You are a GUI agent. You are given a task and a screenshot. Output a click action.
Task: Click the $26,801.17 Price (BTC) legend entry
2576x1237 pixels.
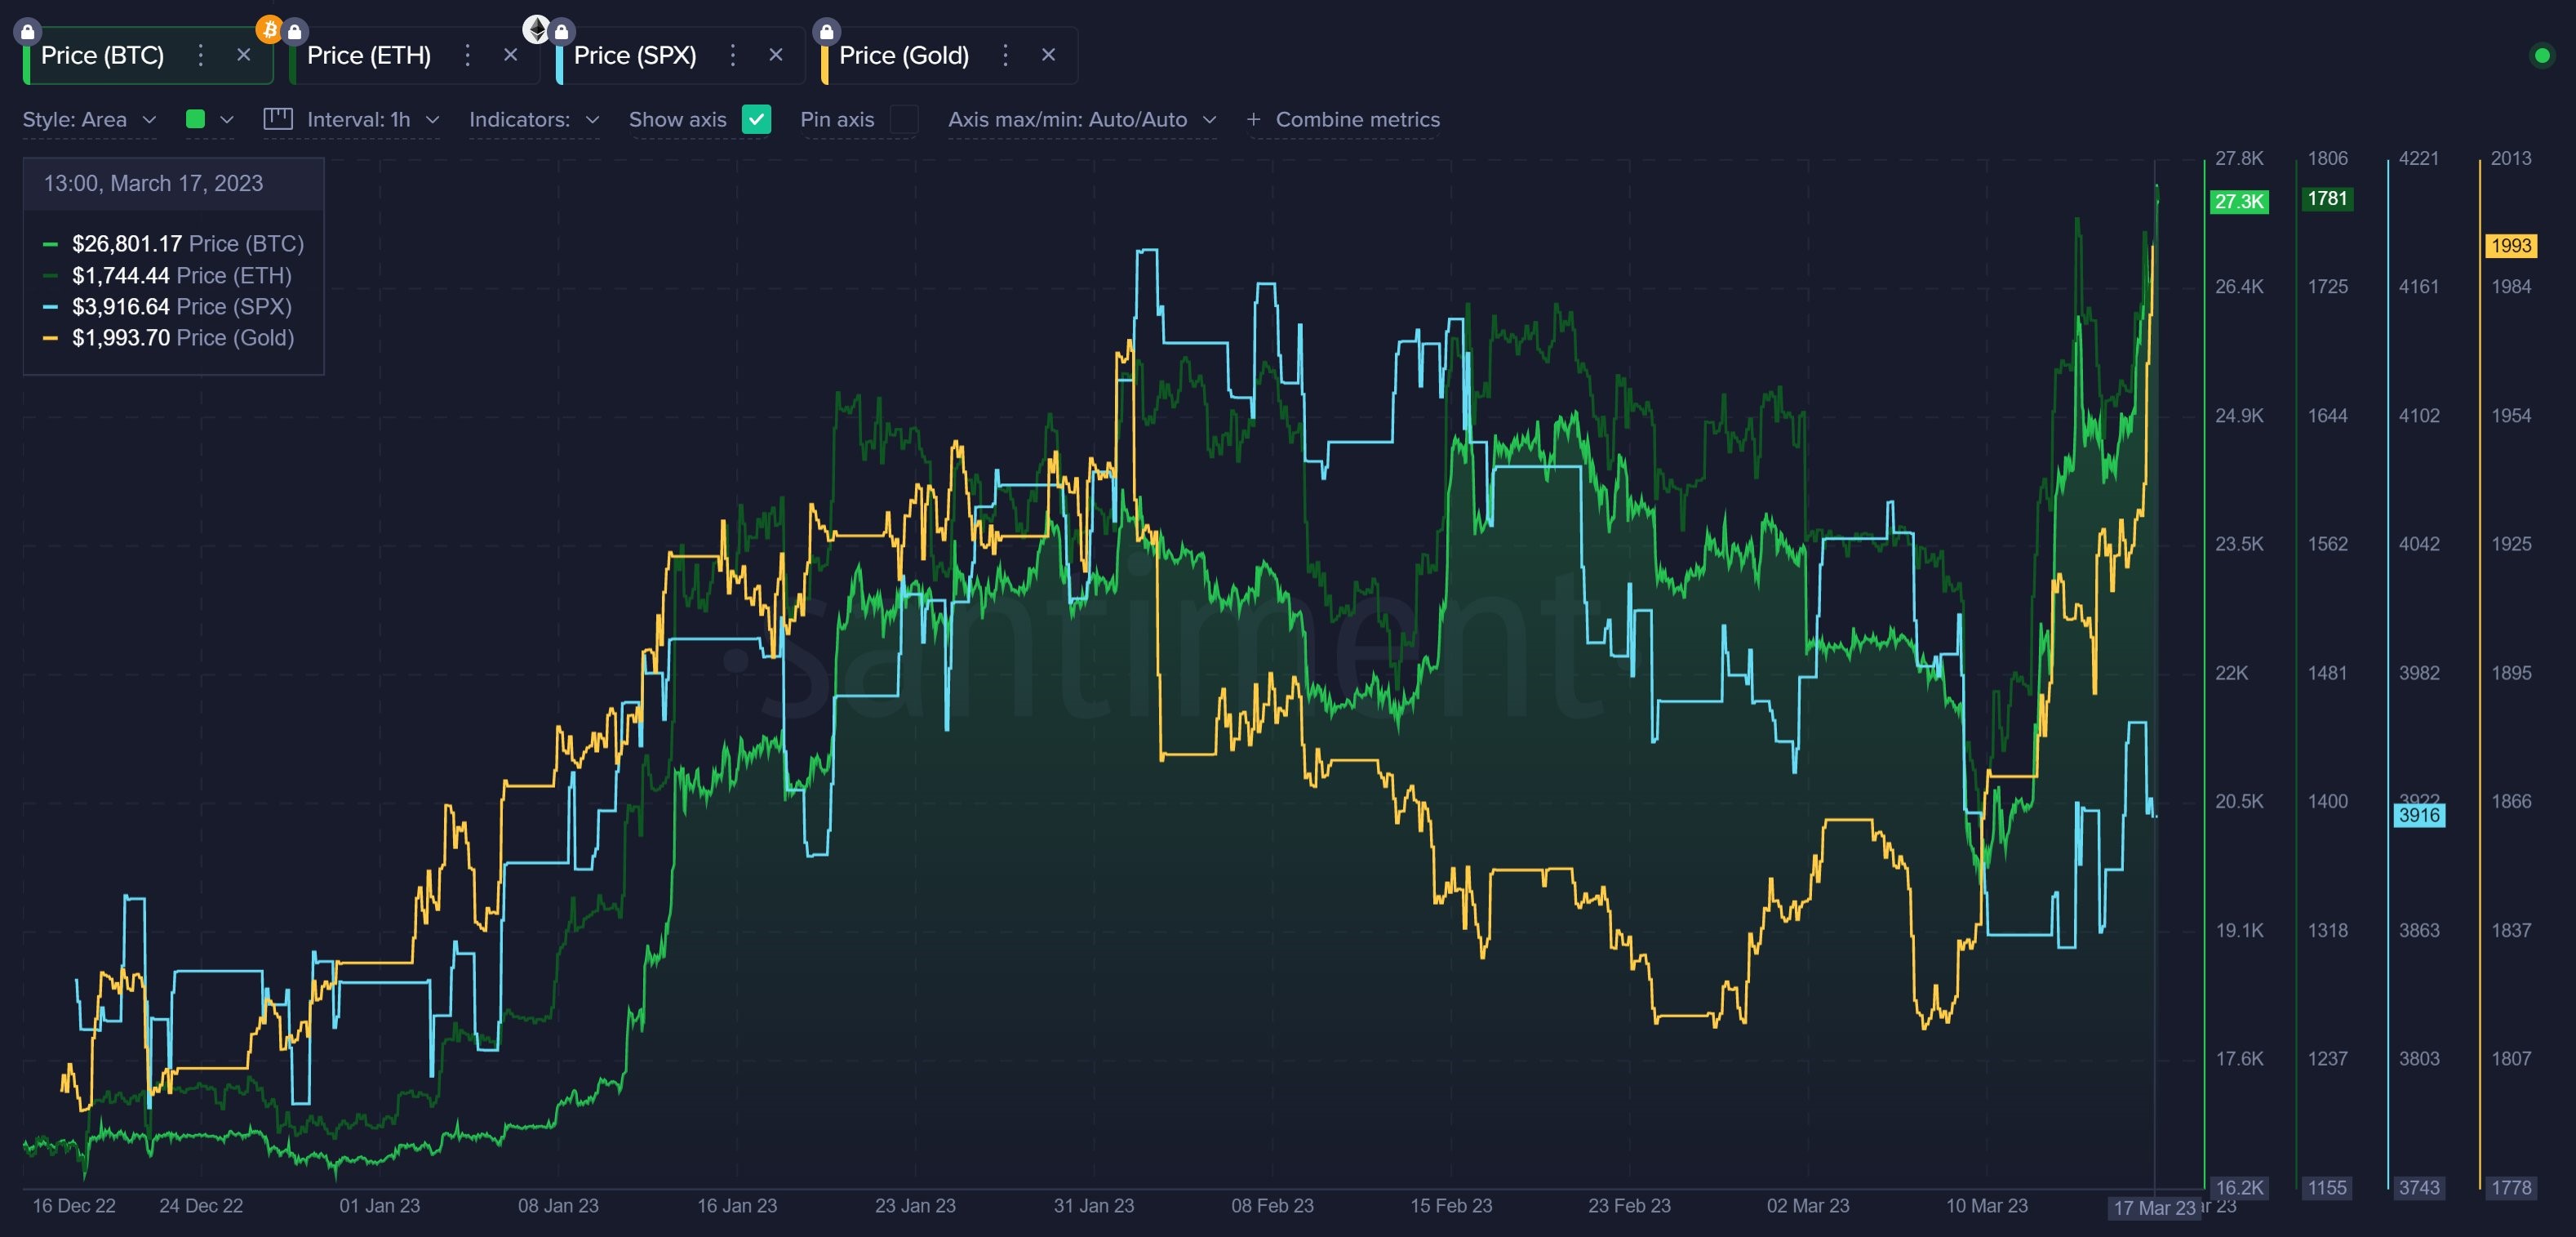(x=173, y=244)
